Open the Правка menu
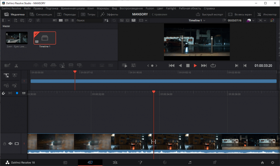Screen dimensions: 280x166 (x=38, y=8)
